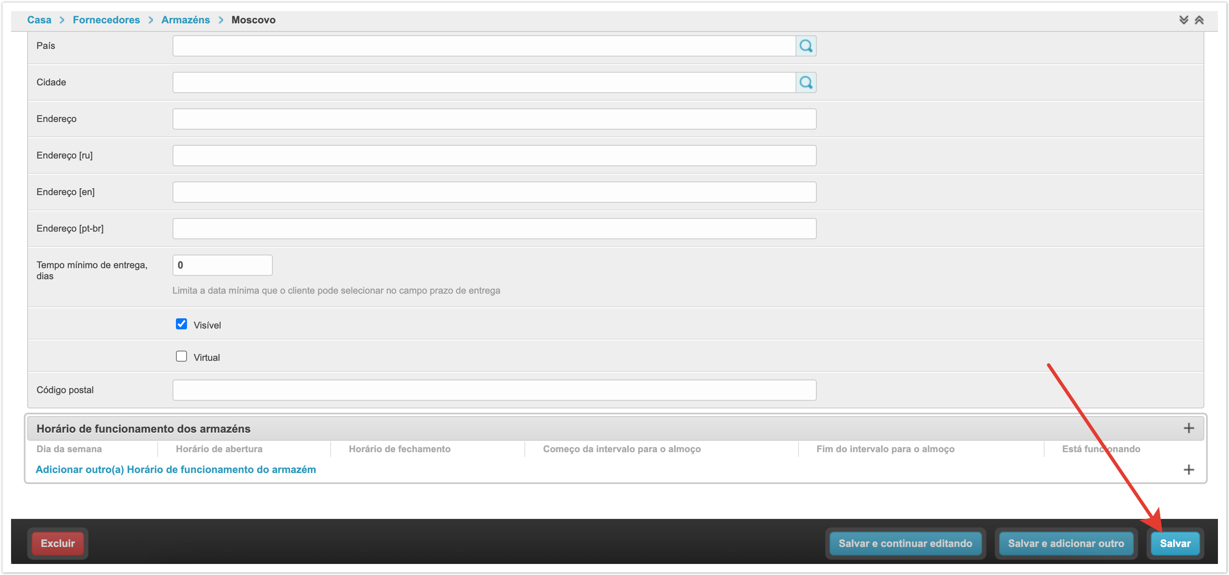
Task: Click Salvar e adicionar outro button
Action: [x=1065, y=543]
